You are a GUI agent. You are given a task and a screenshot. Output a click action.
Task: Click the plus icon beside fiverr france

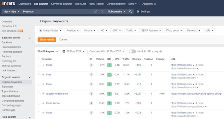(x=43, y=103)
